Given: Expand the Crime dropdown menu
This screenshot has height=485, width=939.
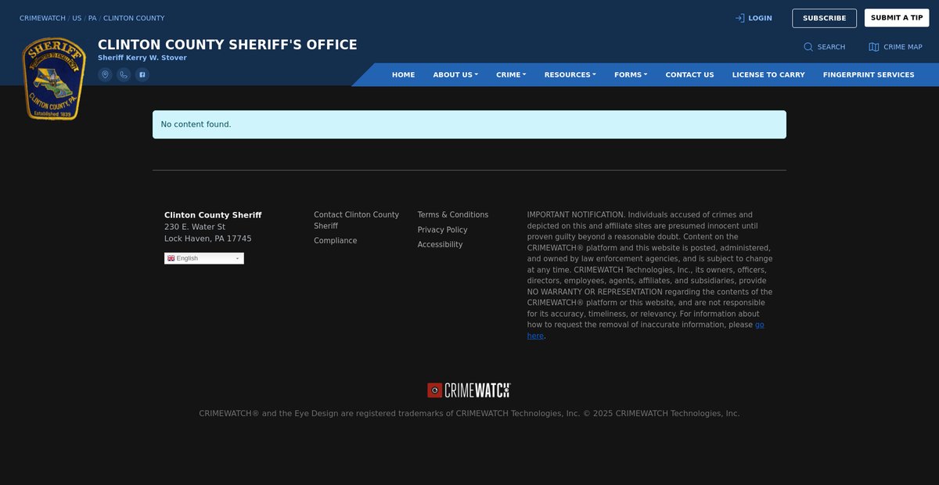Looking at the screenshot, I should click(511, 75).
